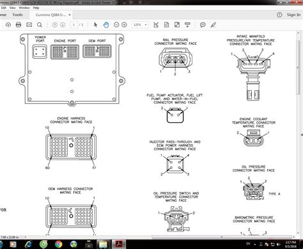Click the fit one full page icon
This screenshot has width=303, height=249.
tap(166, 25)
